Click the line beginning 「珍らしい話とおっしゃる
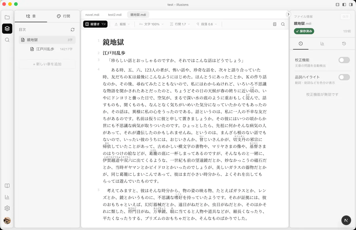The height and width of the screenshot is (230, 356). [x=176, y=61]
